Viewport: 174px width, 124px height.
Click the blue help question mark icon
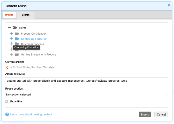tap(7, 114)
